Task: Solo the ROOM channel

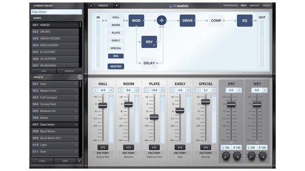Action: (x=121, y=90)
